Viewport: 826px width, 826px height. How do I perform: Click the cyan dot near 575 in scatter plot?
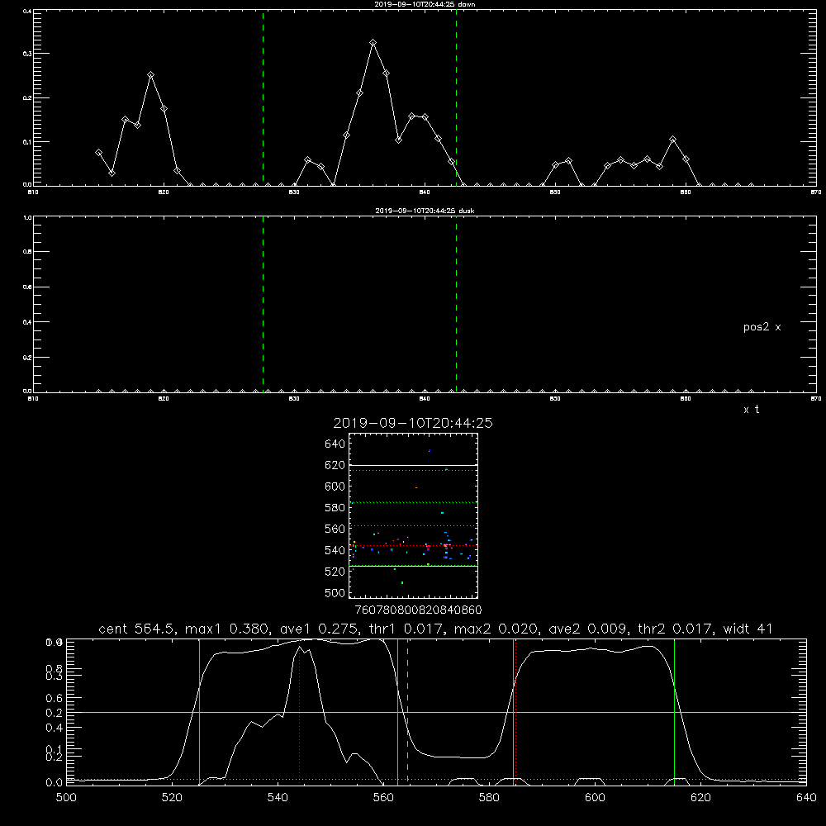[442, 513]
